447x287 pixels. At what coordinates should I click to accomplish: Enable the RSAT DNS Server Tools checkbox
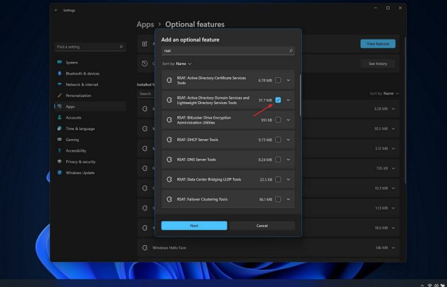[278, 159]
